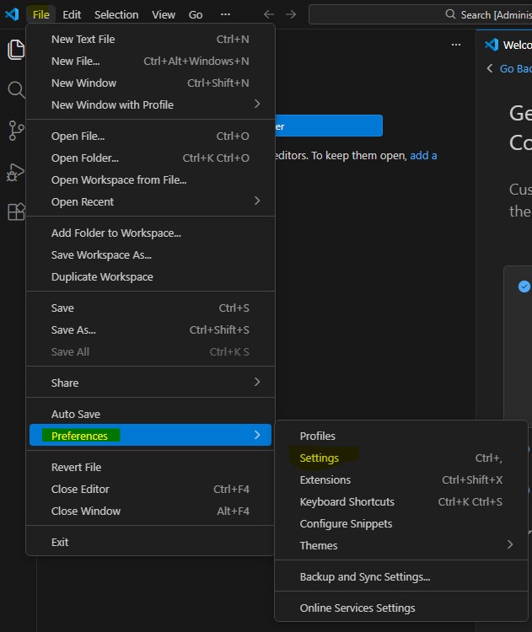Click the forward navigation arrow in title bar
Screen dimensions: 532x632
pyautogui.click(x=291, y=14)
